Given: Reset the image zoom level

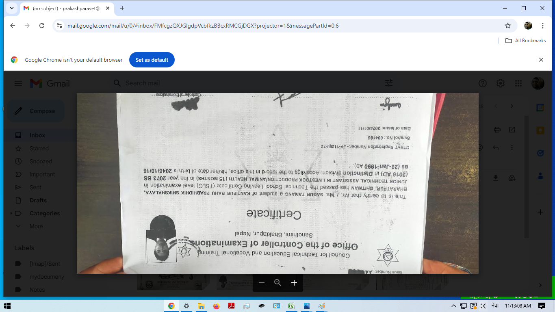Looking at the screenshot, I should (x=278, y=283).
